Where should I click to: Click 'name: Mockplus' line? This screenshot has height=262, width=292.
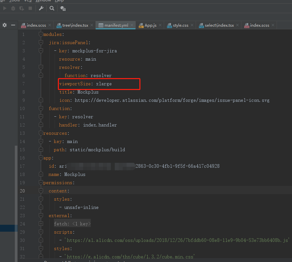coord(67,174)
